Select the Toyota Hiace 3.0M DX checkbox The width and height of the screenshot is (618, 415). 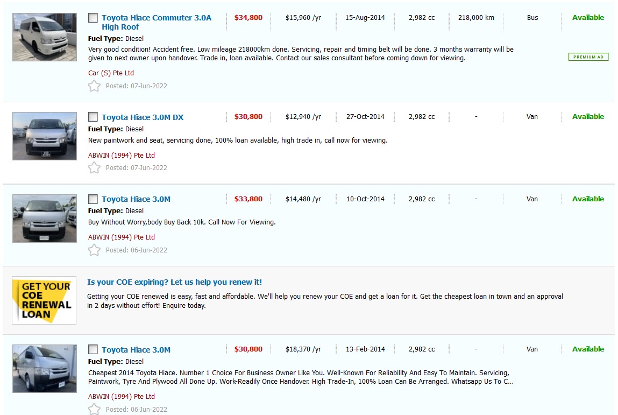tap(93, 117)
